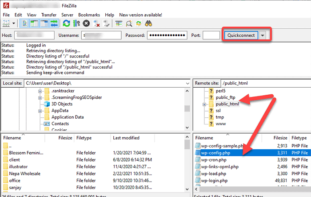Toggle synchronized browsing icon
This screenshot has height=197, width=311.
pos(140,23)
